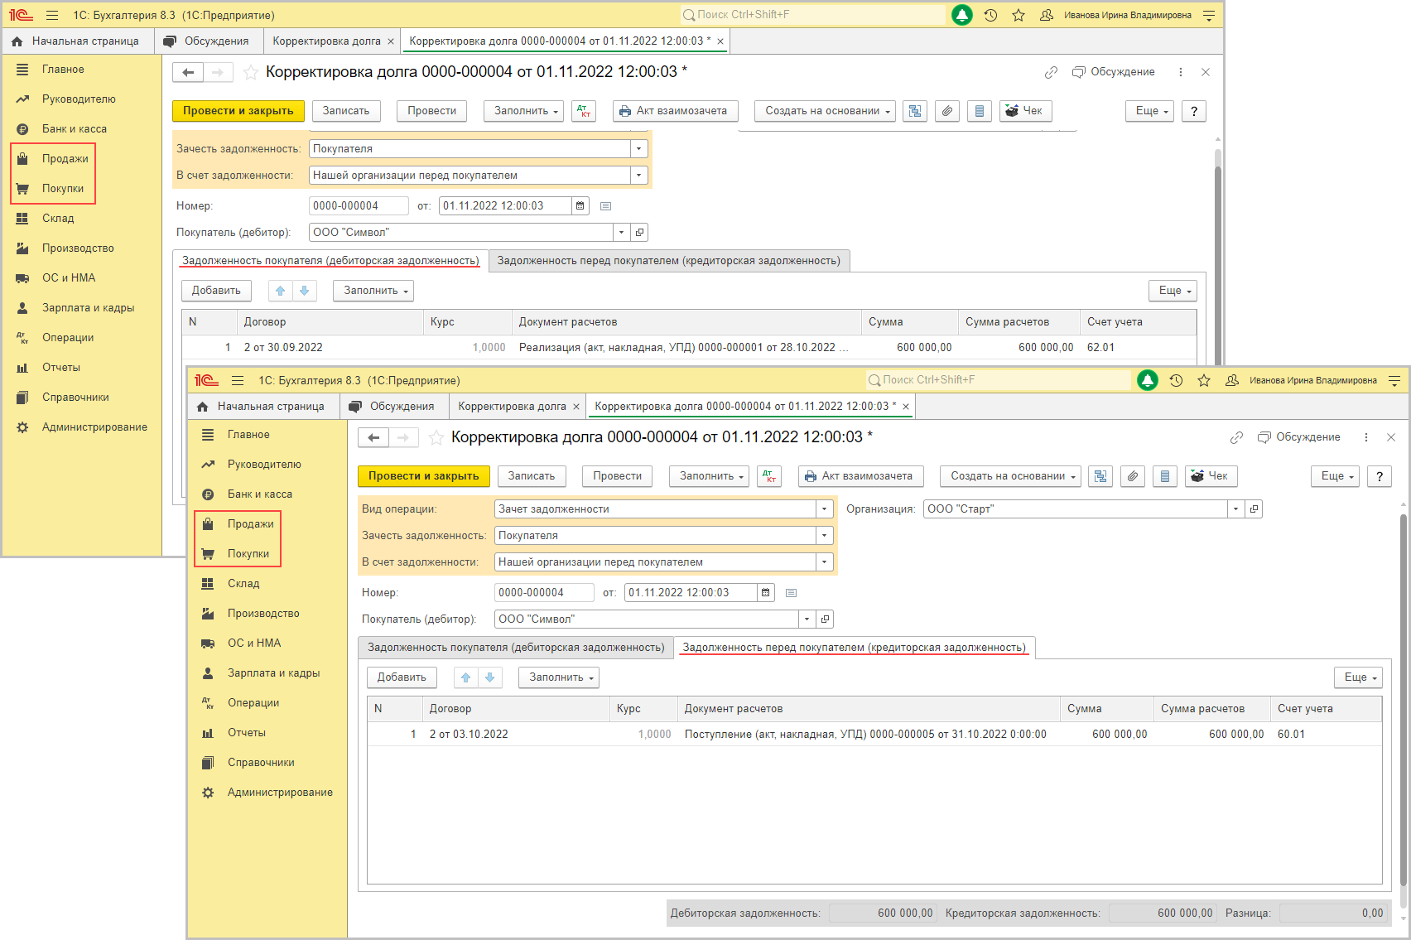Switch to Корректировка долга list tab in front window
The image size is (1411, 940).
point(512,407)
